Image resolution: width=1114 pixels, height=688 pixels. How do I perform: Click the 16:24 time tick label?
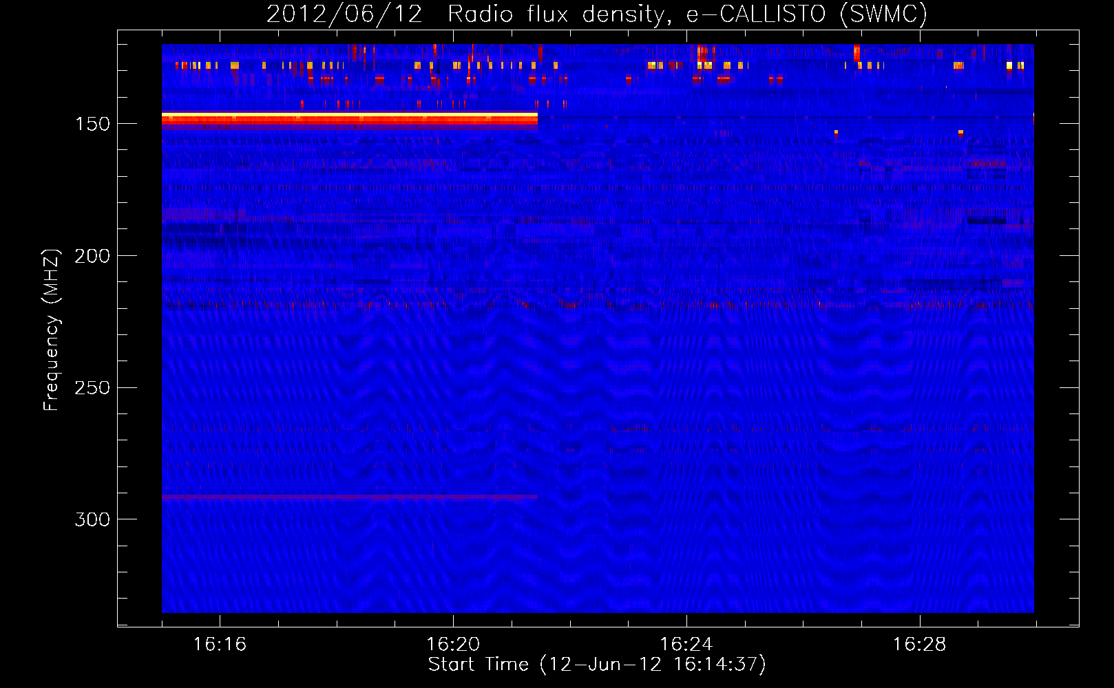pyautogui.click(x=686, y=645)
